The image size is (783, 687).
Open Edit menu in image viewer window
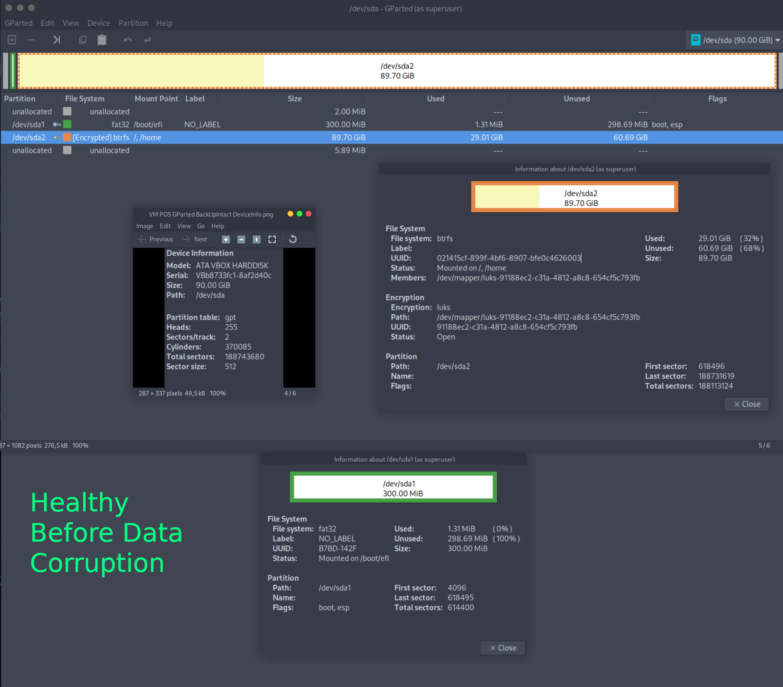(x=165, y=226)
